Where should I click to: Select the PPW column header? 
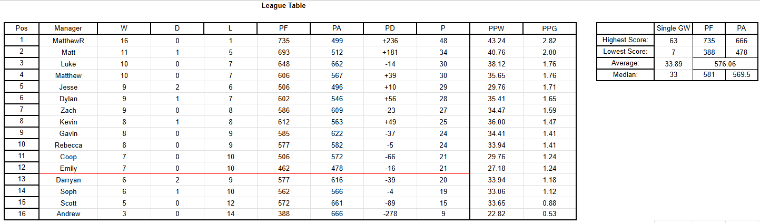497,28
